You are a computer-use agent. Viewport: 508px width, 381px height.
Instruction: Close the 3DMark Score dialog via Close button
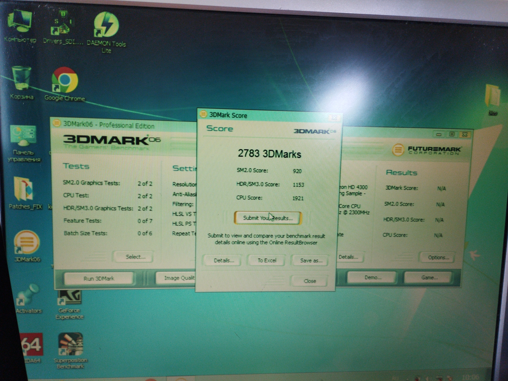[x=310, y=281]
